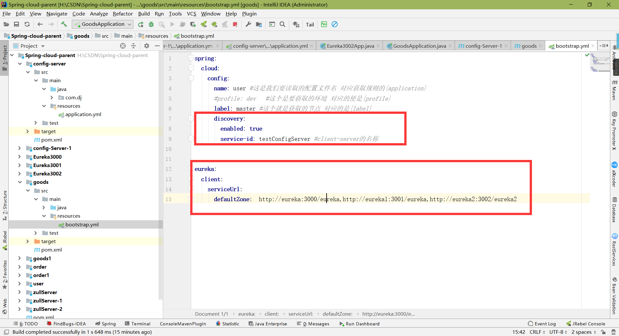This screenshot has width=619, height=336.
Task: Click the green monitor chart icon
Action: 324,24
